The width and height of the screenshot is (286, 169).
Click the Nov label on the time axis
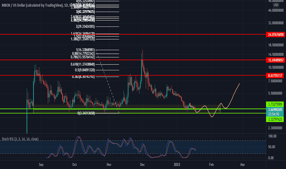tap(109, 165)
